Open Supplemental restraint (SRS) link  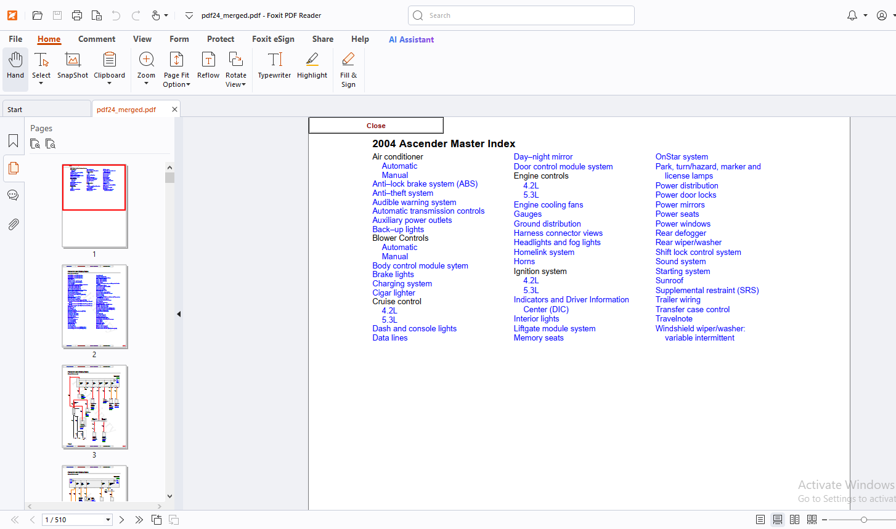[707, 290]
